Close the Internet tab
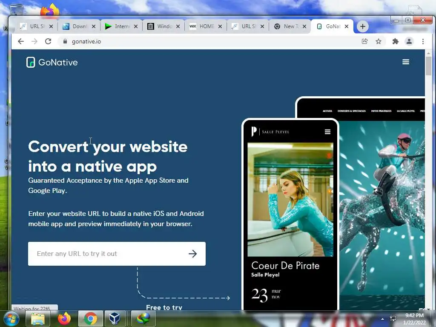This screenshot has width=436, height=327. tap(136, 26)
